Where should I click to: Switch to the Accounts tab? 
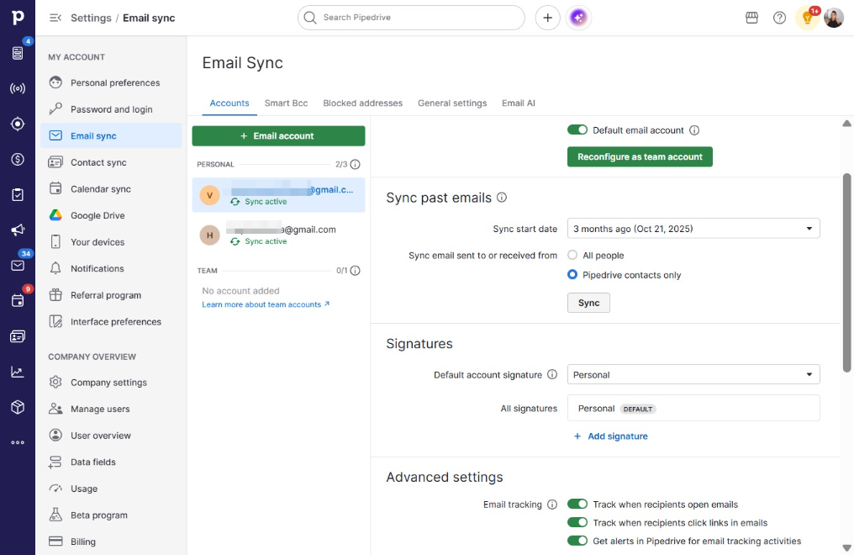[229, 103]
